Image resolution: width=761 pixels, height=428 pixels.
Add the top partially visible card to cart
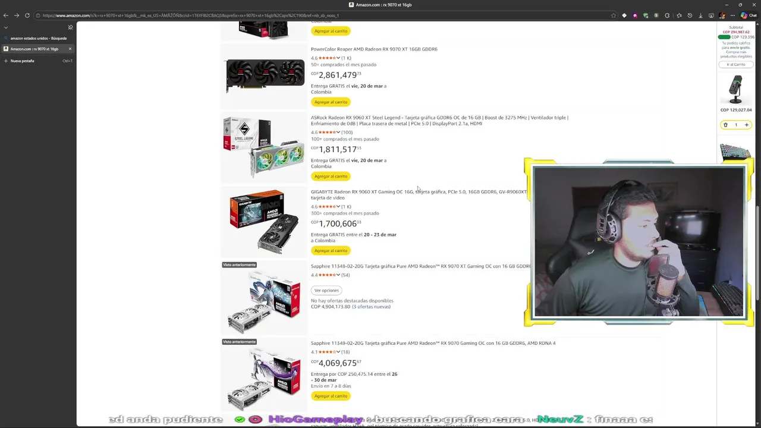pos(331,31)
